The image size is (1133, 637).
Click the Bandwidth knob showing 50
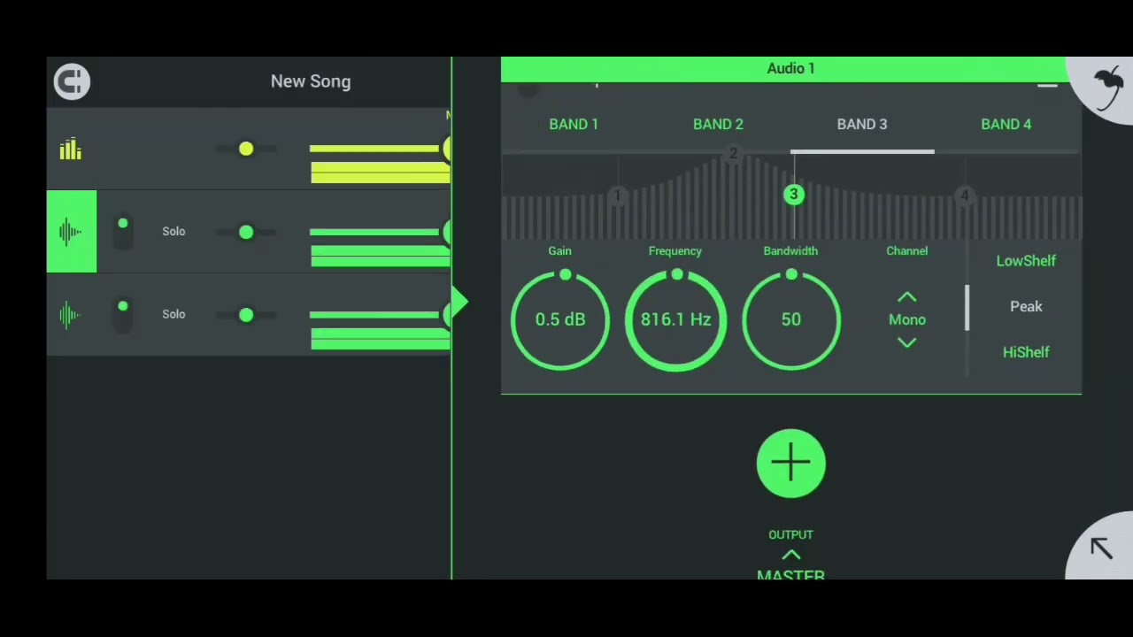pos(791,319)
